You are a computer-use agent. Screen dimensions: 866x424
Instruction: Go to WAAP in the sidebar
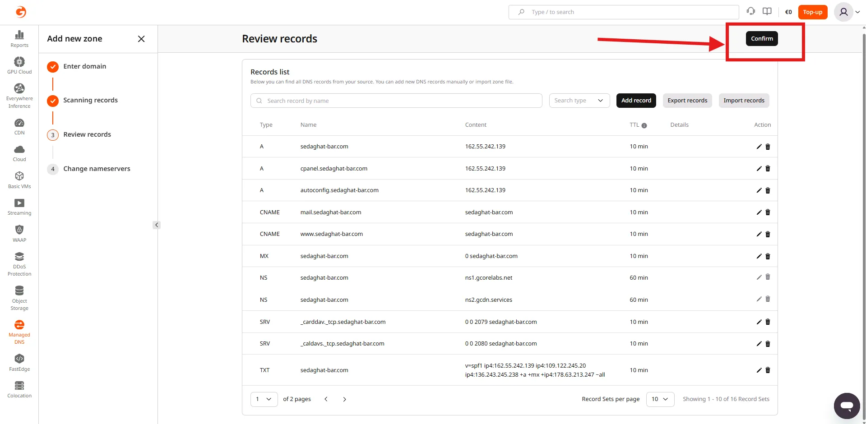(x=19, y=233)
